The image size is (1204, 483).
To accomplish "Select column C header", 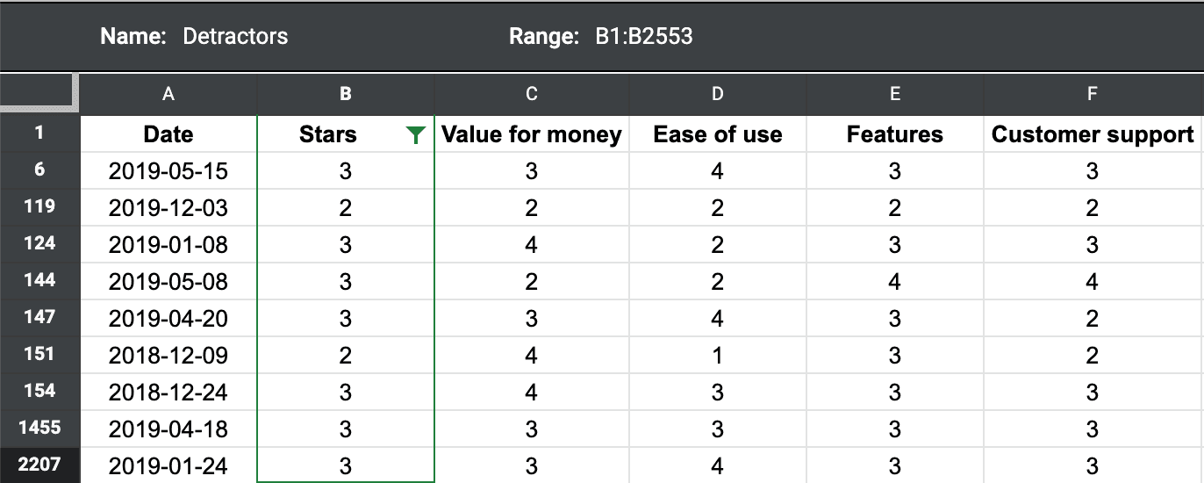I will pyautogui.click(x=531, y=94).
